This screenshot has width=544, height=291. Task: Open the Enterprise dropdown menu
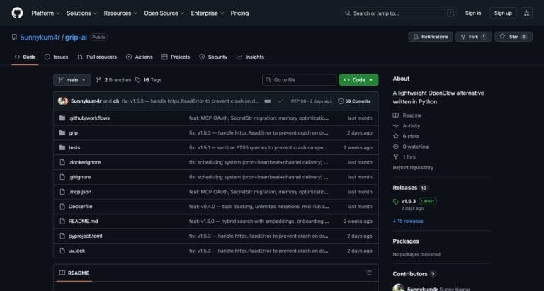coord(207,13)
